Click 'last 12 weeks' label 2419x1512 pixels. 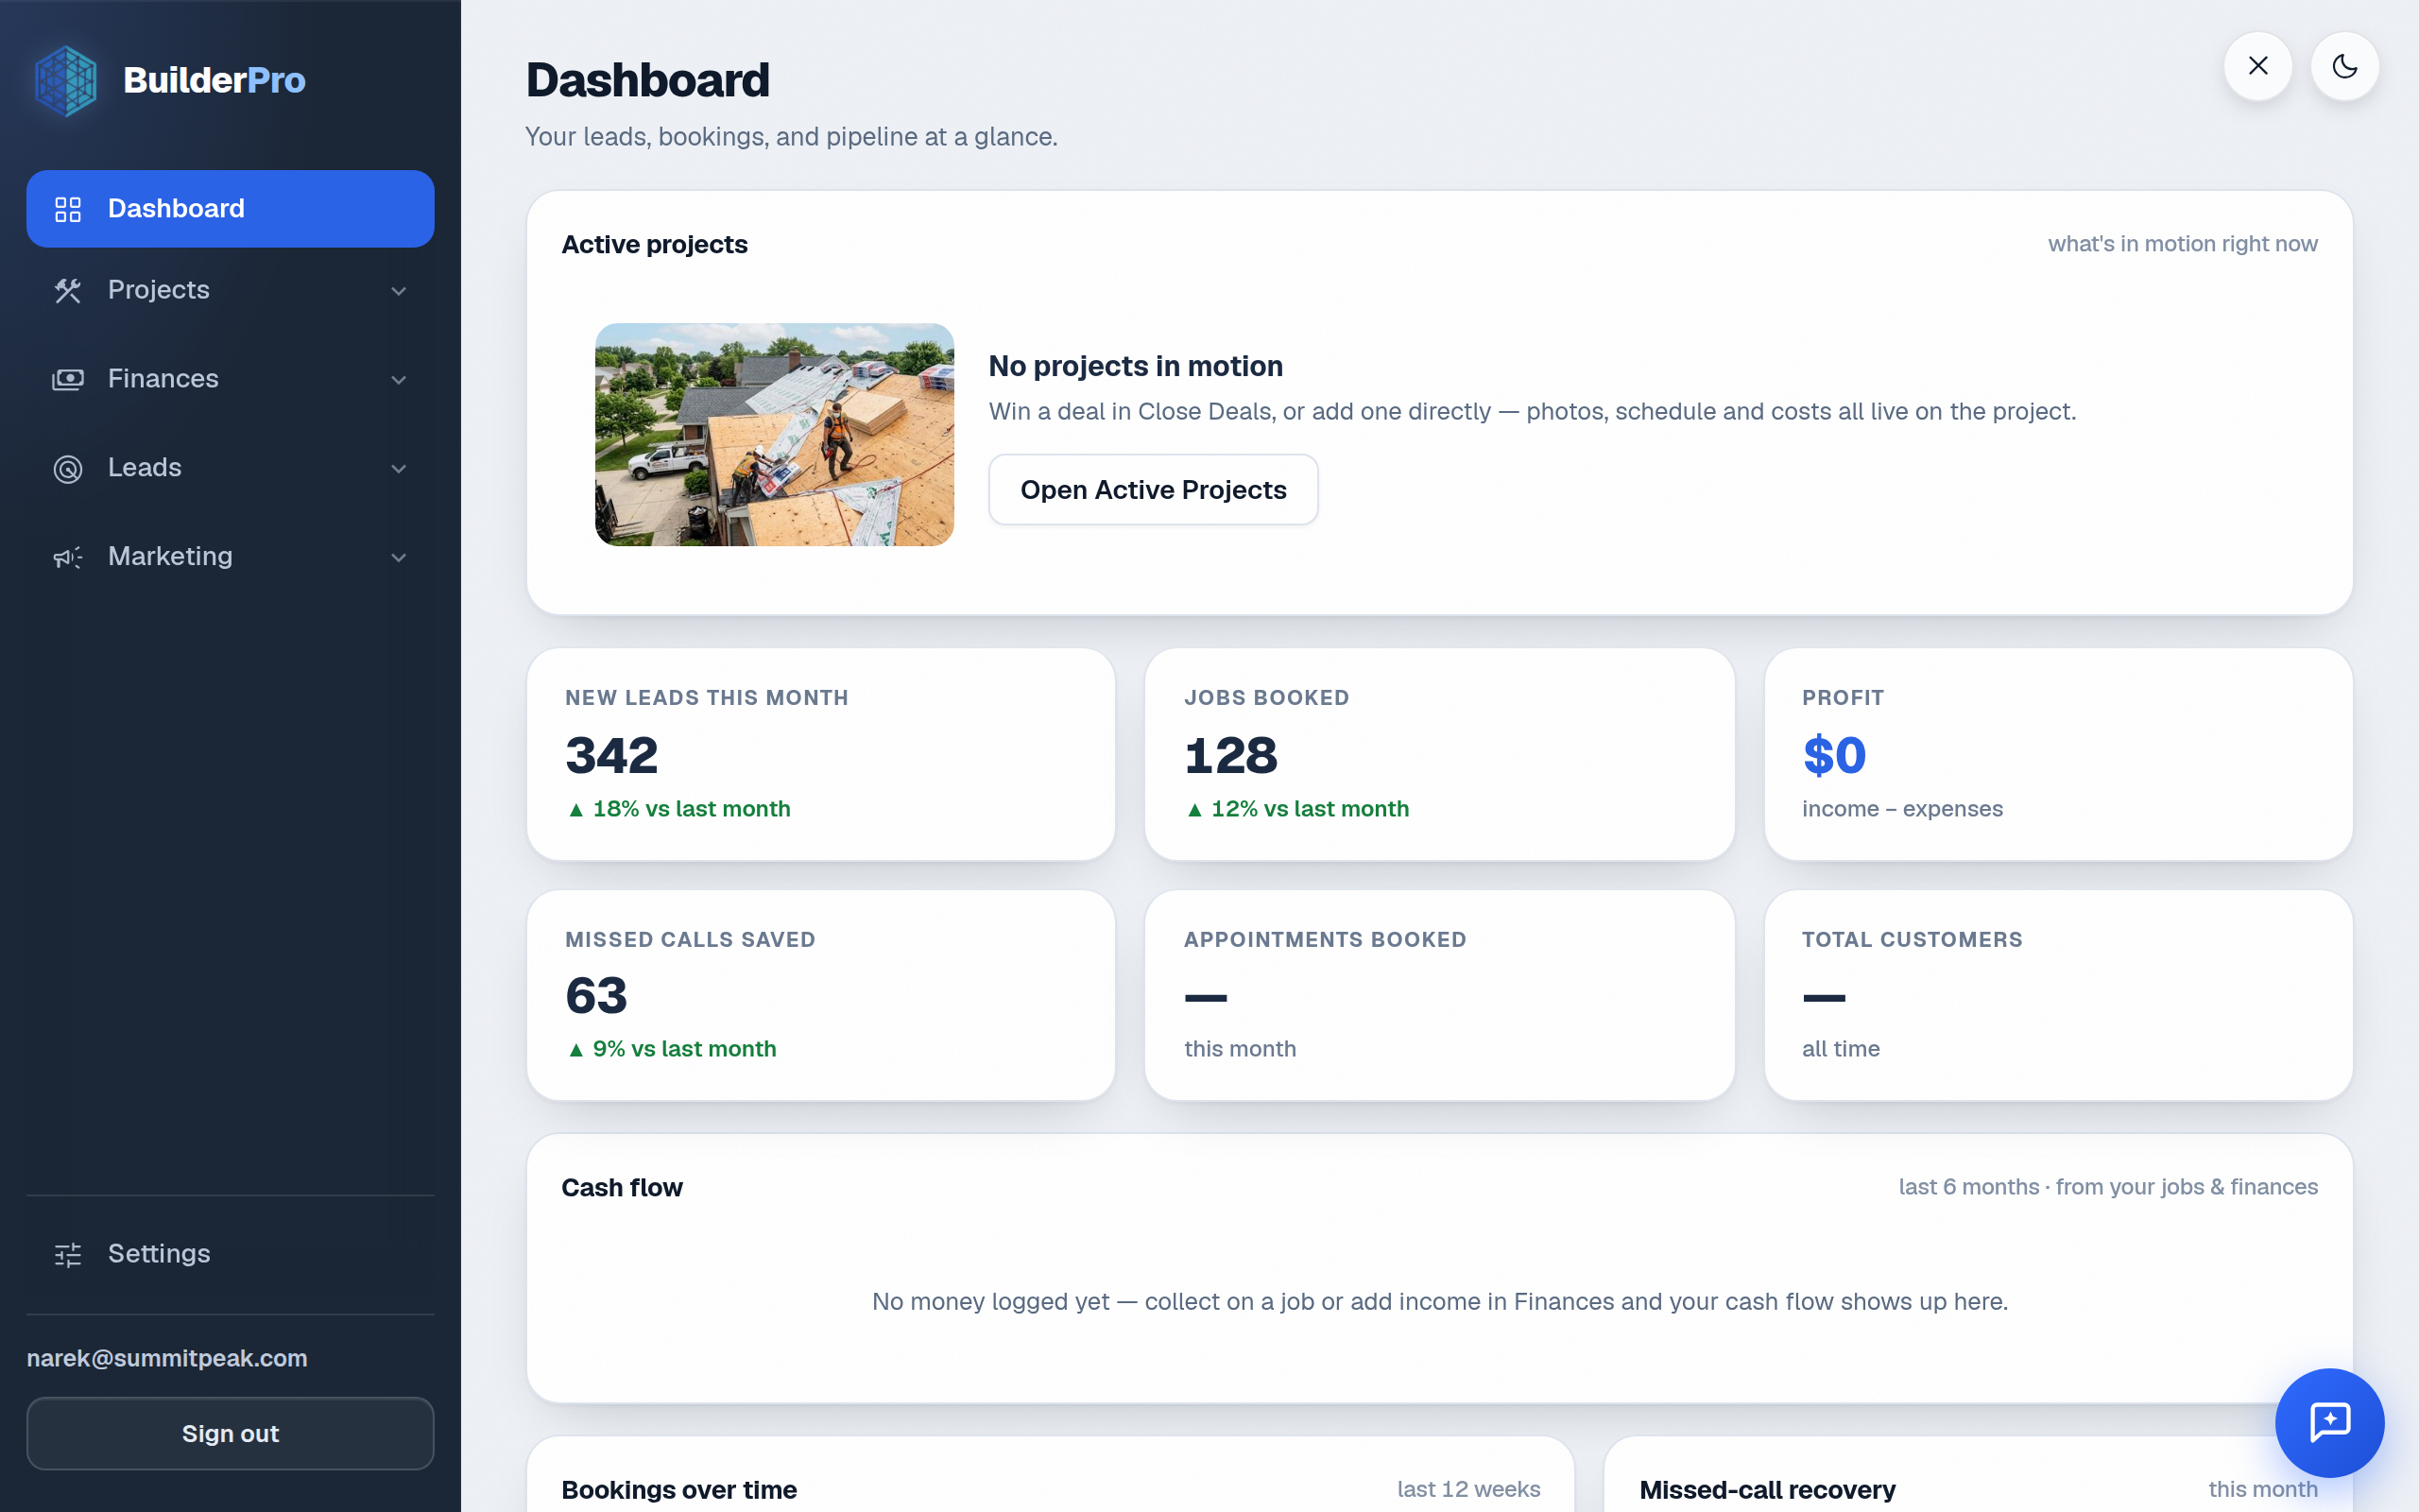pyautogui.click(x=1468, y=1489)
